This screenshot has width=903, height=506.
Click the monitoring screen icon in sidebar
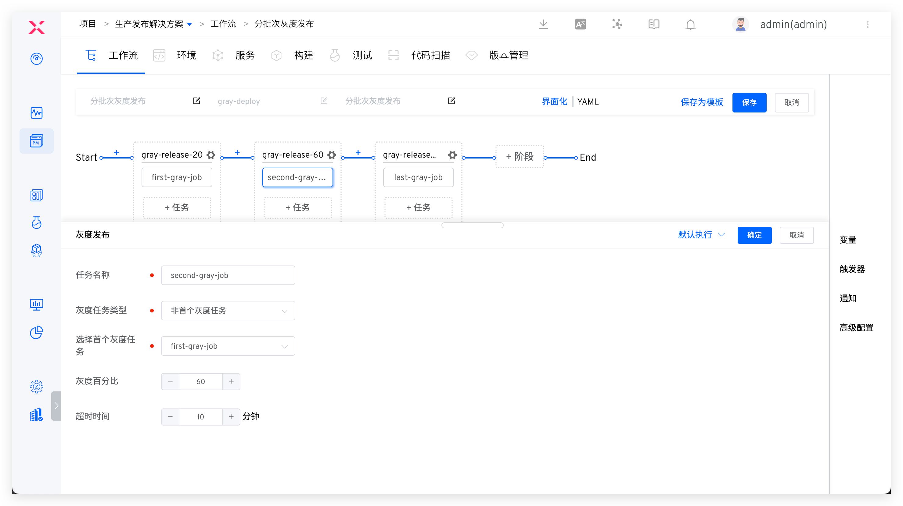pos(37,304)
